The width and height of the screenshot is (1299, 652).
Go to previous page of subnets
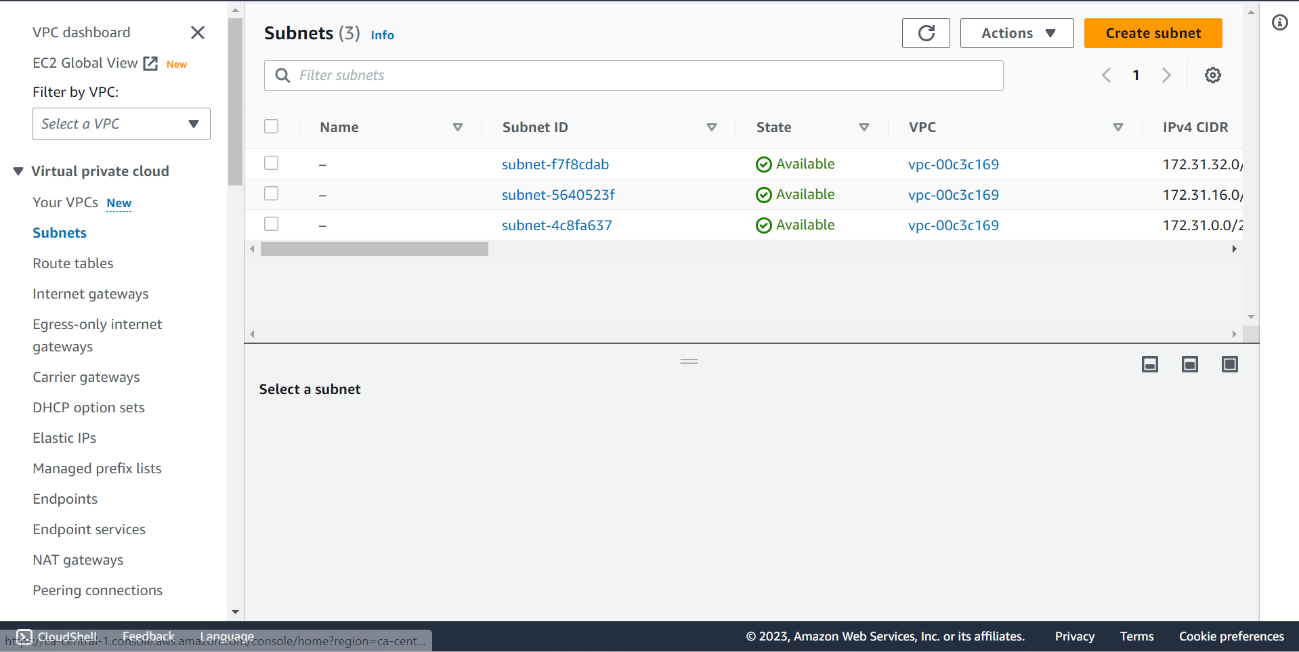coord(1106,75)
